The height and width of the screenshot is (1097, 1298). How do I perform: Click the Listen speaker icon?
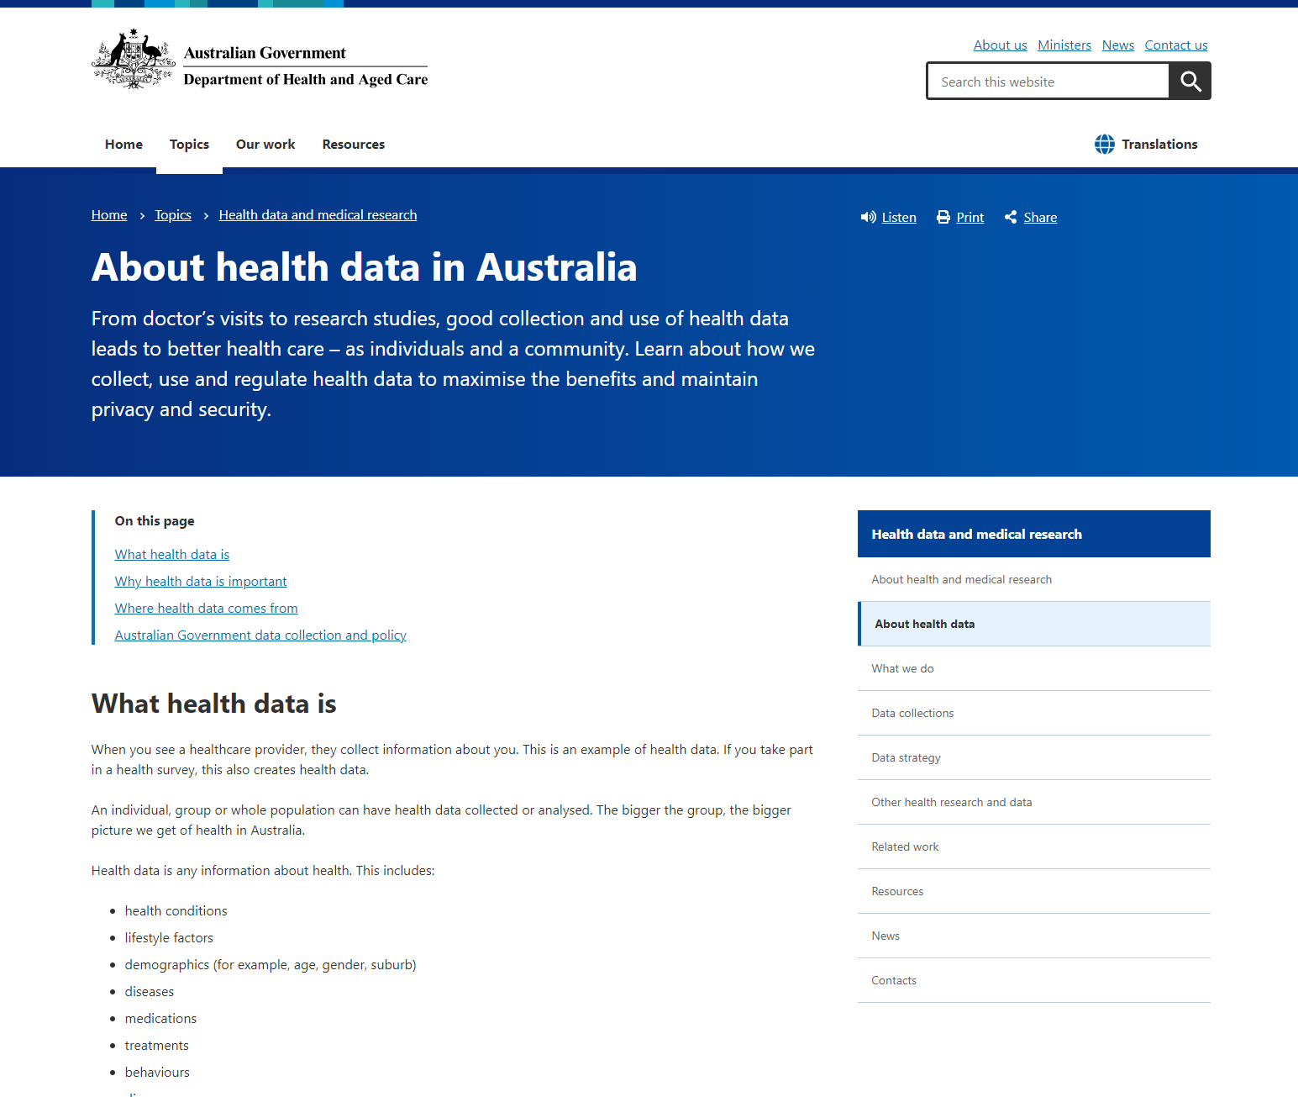click(x=869, y=217)
